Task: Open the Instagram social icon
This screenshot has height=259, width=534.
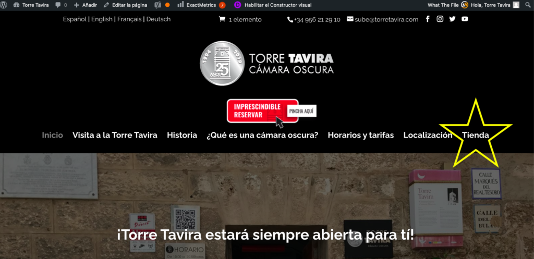Action: [x=440, y=19]
